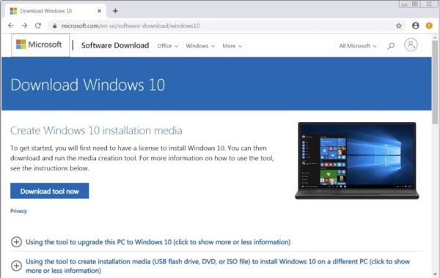Click the padlock site security icon
This screenshot has height=278, width=440.
[x=55, y=26]
